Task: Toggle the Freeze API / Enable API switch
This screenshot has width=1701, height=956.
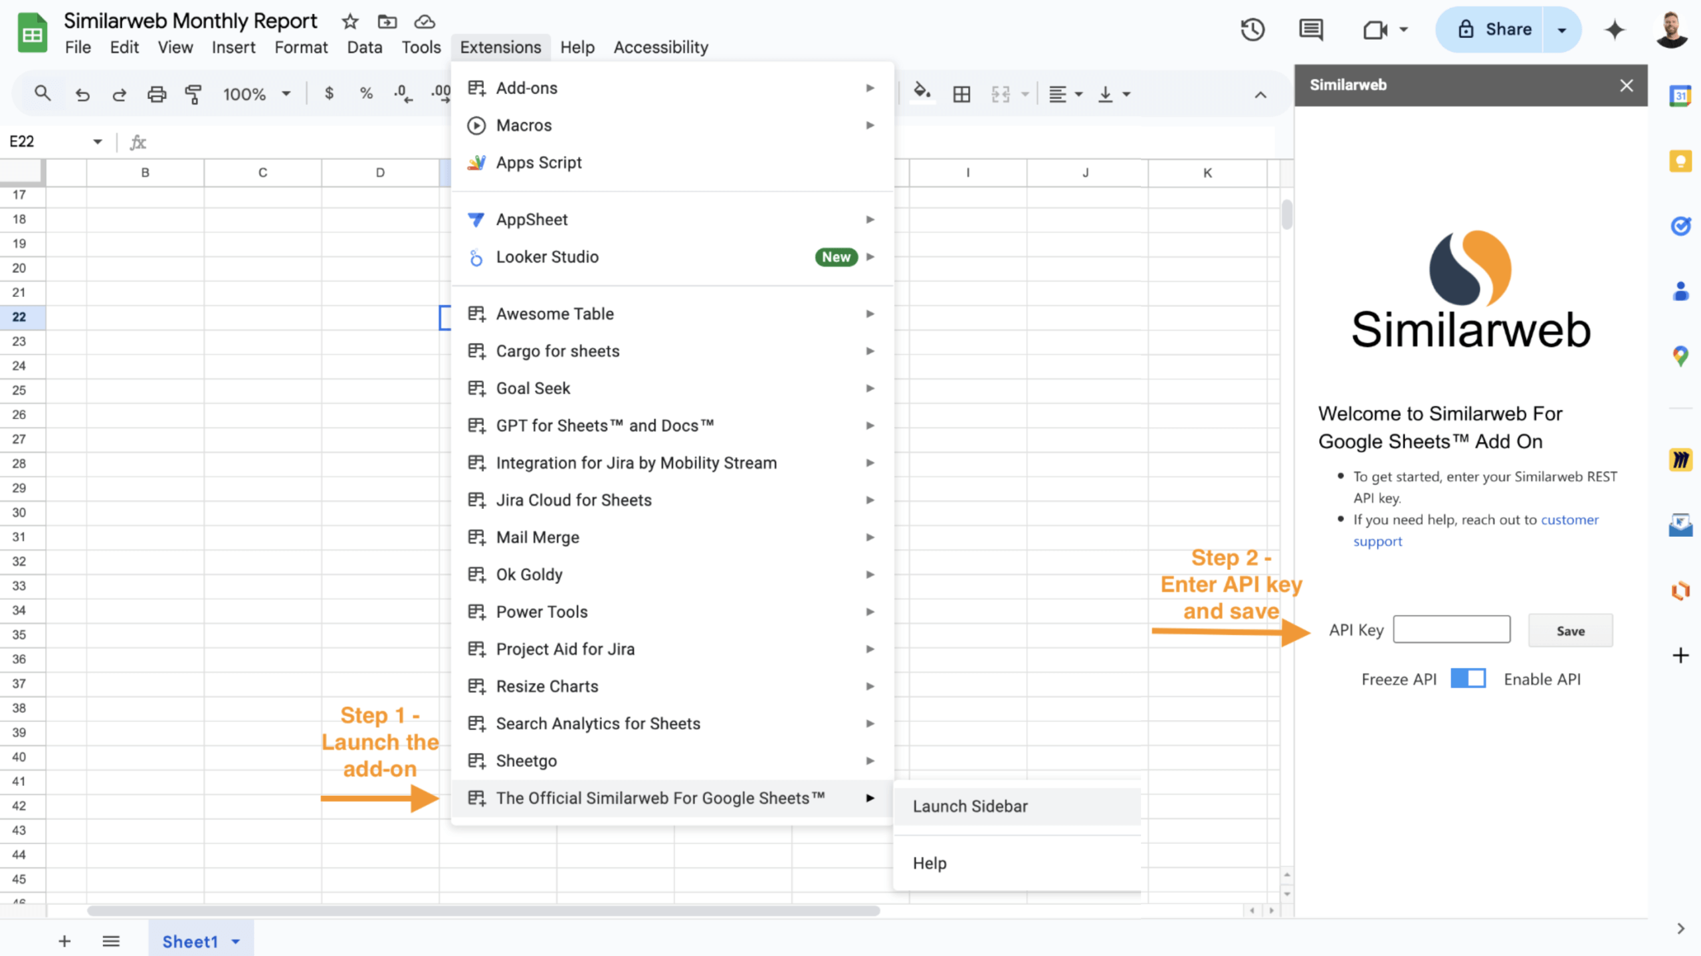Action: pos(1468,678)
